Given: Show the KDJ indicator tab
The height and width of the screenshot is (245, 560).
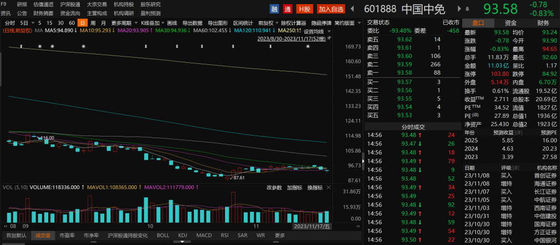Looking at the screenshot, I should (183, 235).
